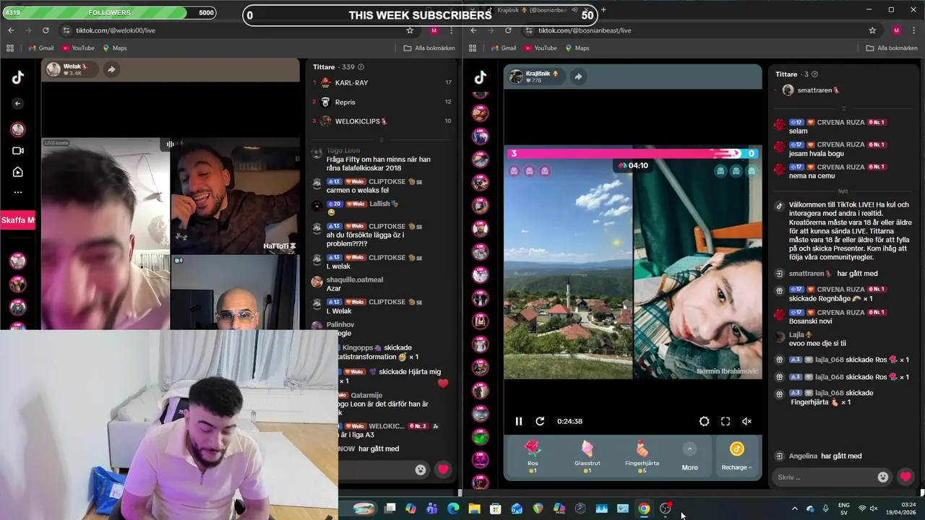Open Microsoft Store from the taskbar
925x520 pixels.
tap(495, 508)
